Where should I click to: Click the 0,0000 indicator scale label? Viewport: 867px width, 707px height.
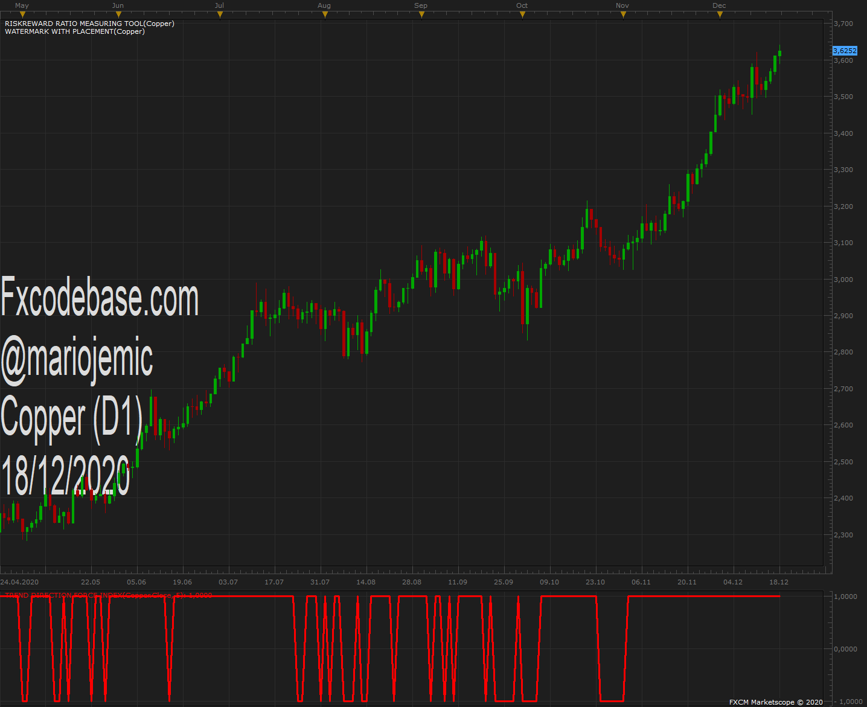[845, 649]
